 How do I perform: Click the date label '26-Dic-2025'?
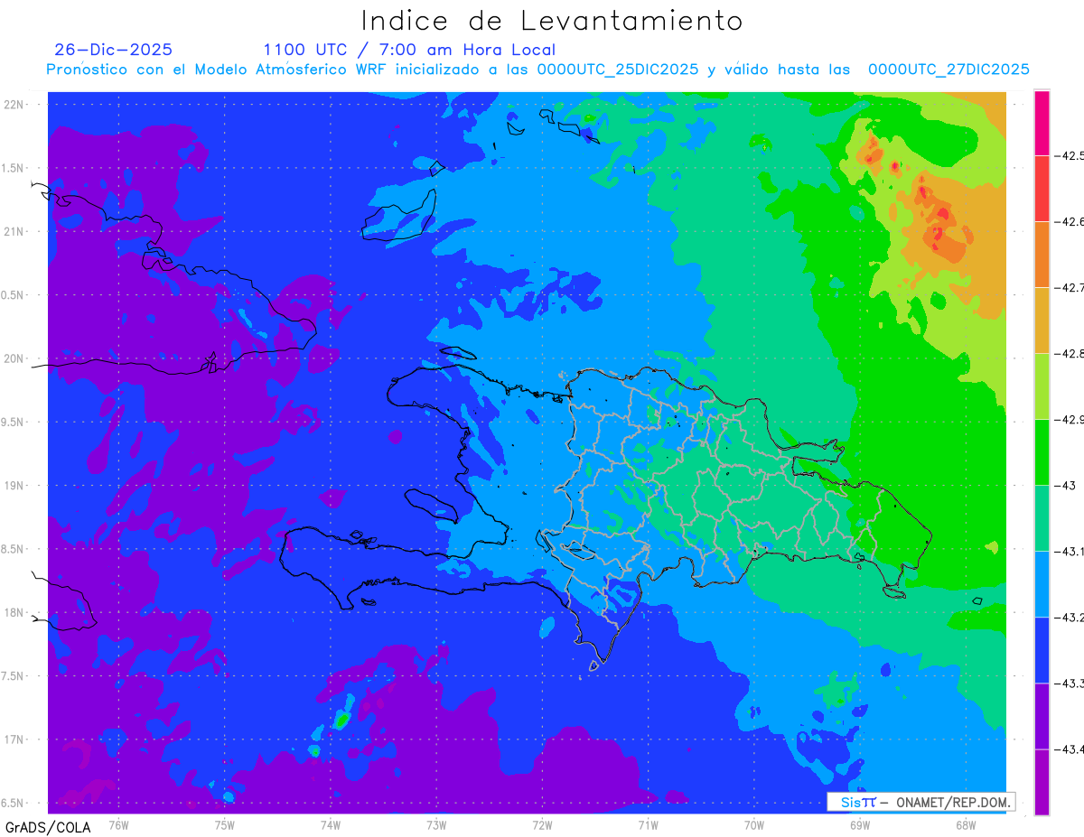[x=114, y=50]
